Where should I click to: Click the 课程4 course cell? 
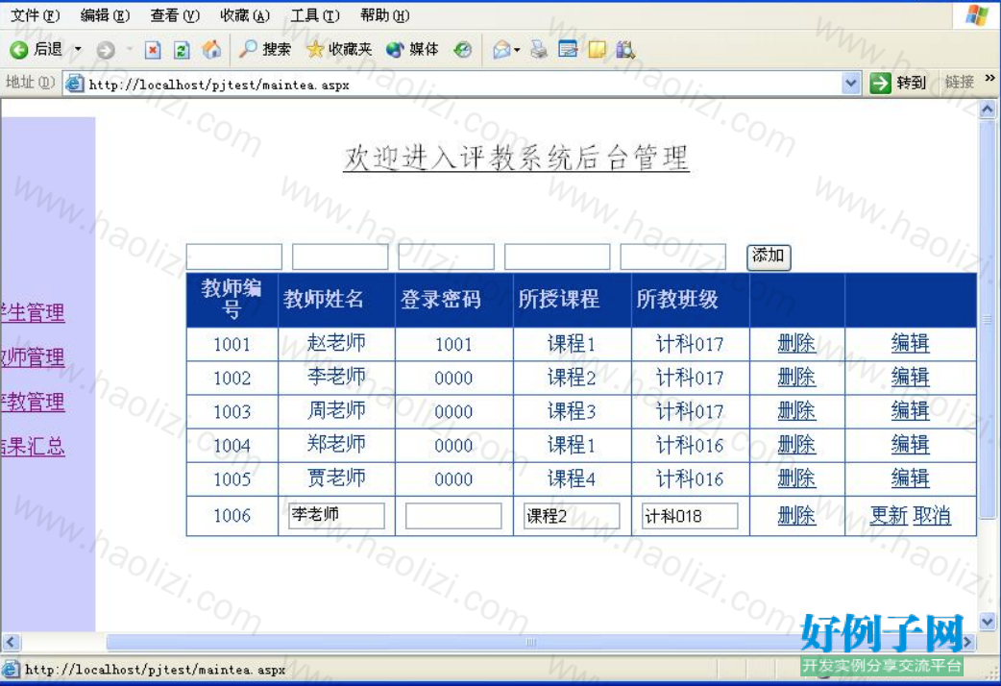572,478
